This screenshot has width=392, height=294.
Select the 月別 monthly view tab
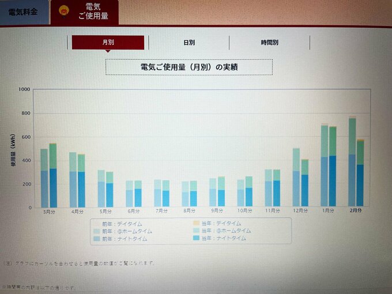108,43
